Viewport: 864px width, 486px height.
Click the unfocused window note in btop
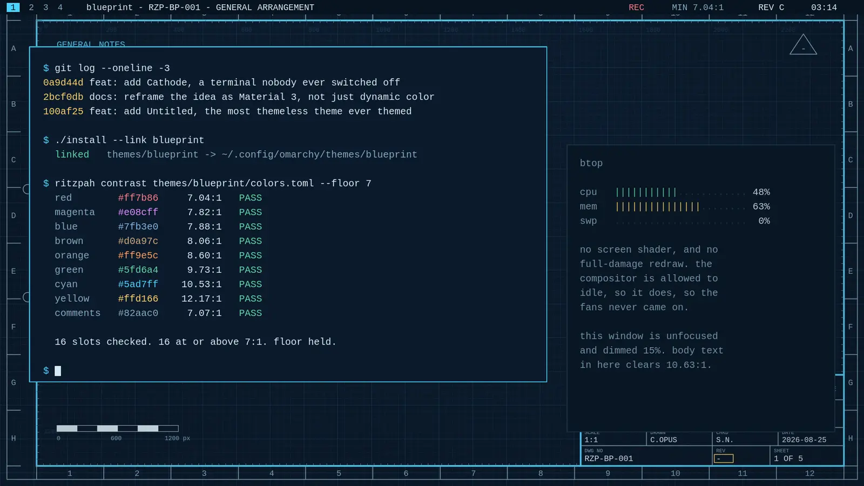coord(652,350)
